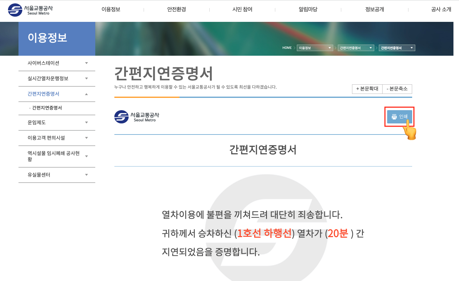Click the Seoul Metro logo on certificate
Image resolution: width=459 pixels, height=281 pixels.
click(137, 117)
